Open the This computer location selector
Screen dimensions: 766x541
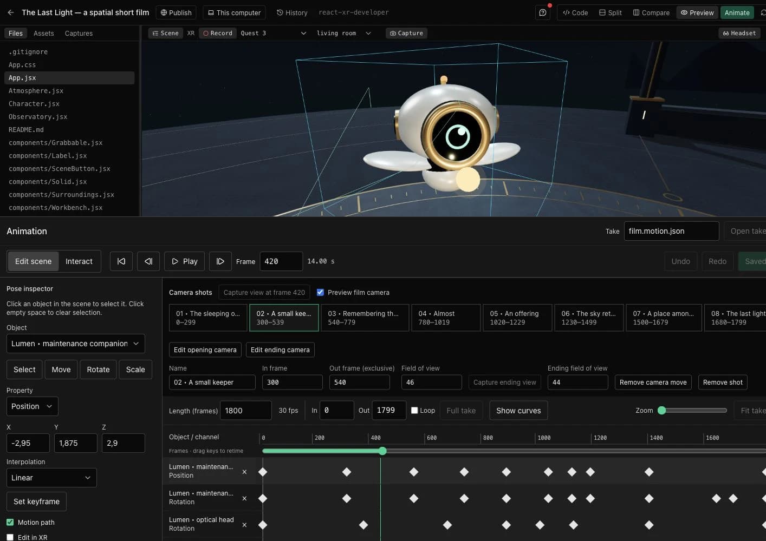(234, 12)
